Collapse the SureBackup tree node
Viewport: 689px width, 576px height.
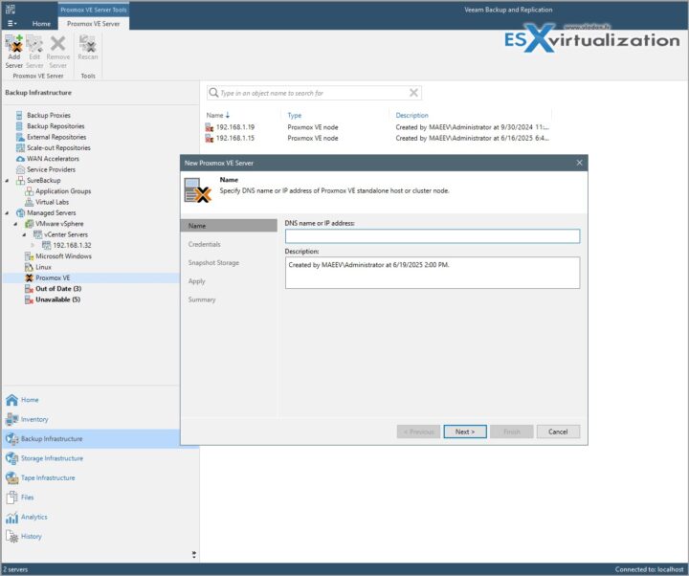9,181
